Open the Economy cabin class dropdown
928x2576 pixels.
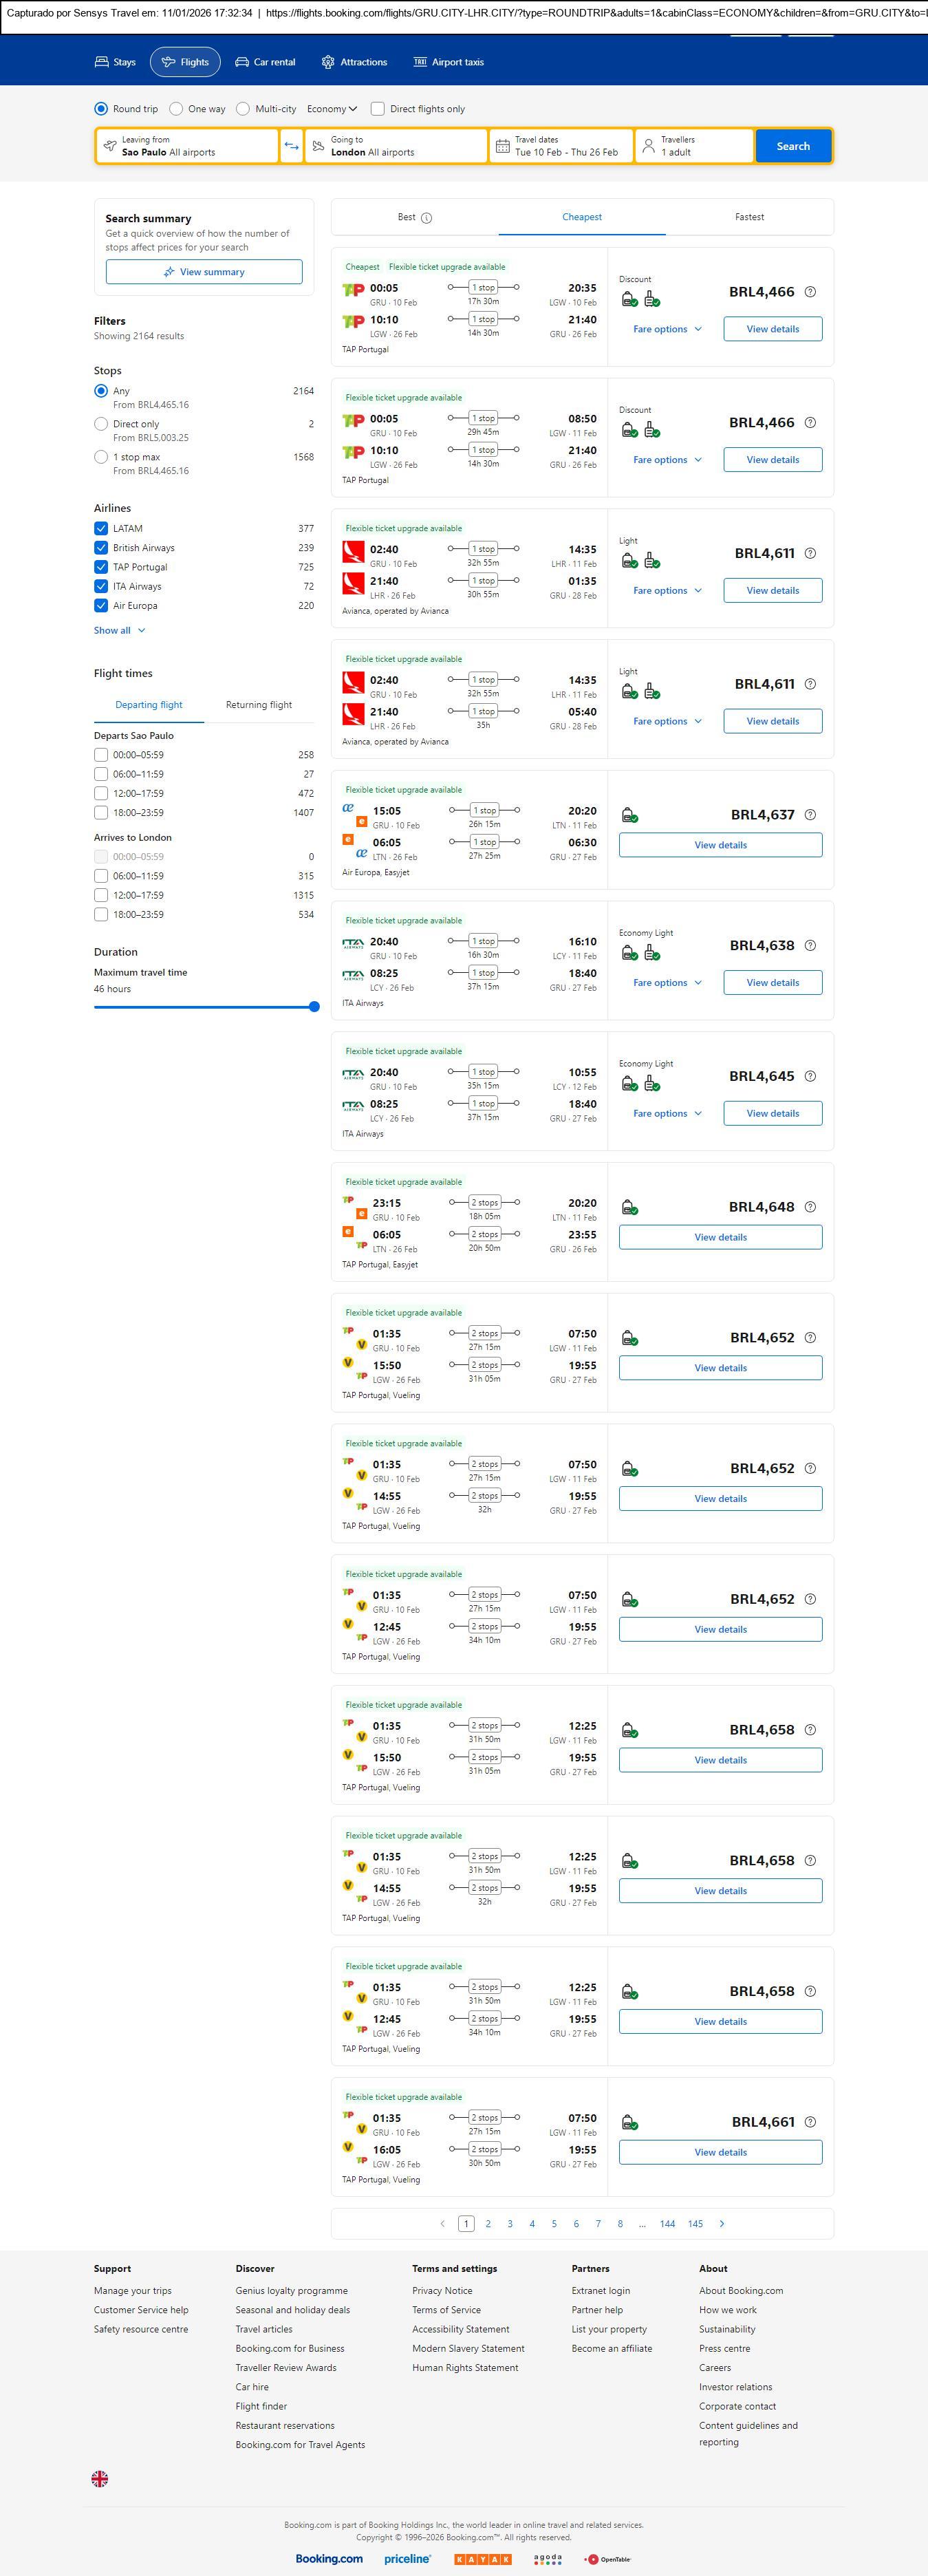click(332, 109)
